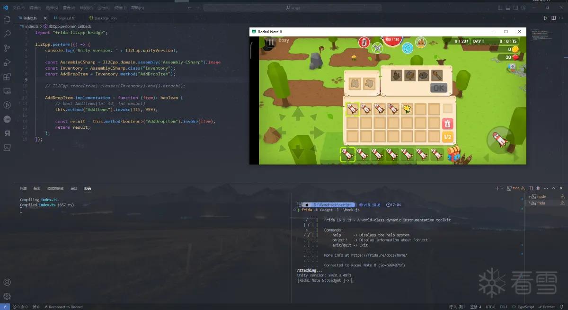Toggle the primary sidebar layout icon
This screenshot has height=310, width=568.
pyautogui.click(x=500, y=8)
